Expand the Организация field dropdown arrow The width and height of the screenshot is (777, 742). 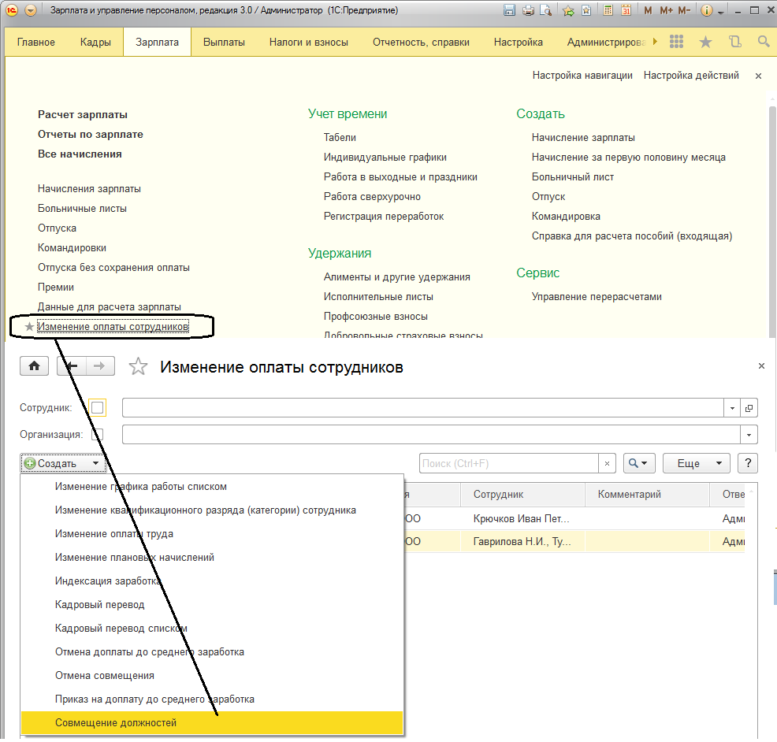click(748, 435)
